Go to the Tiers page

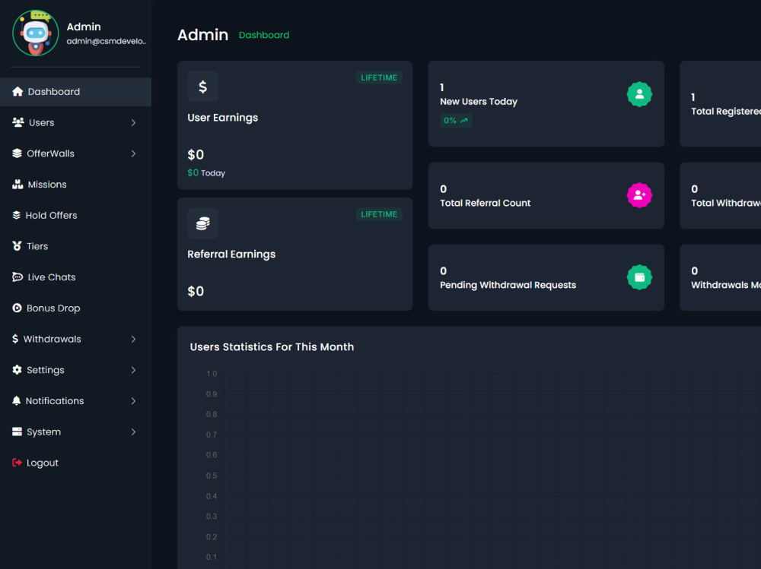point(75,246)
